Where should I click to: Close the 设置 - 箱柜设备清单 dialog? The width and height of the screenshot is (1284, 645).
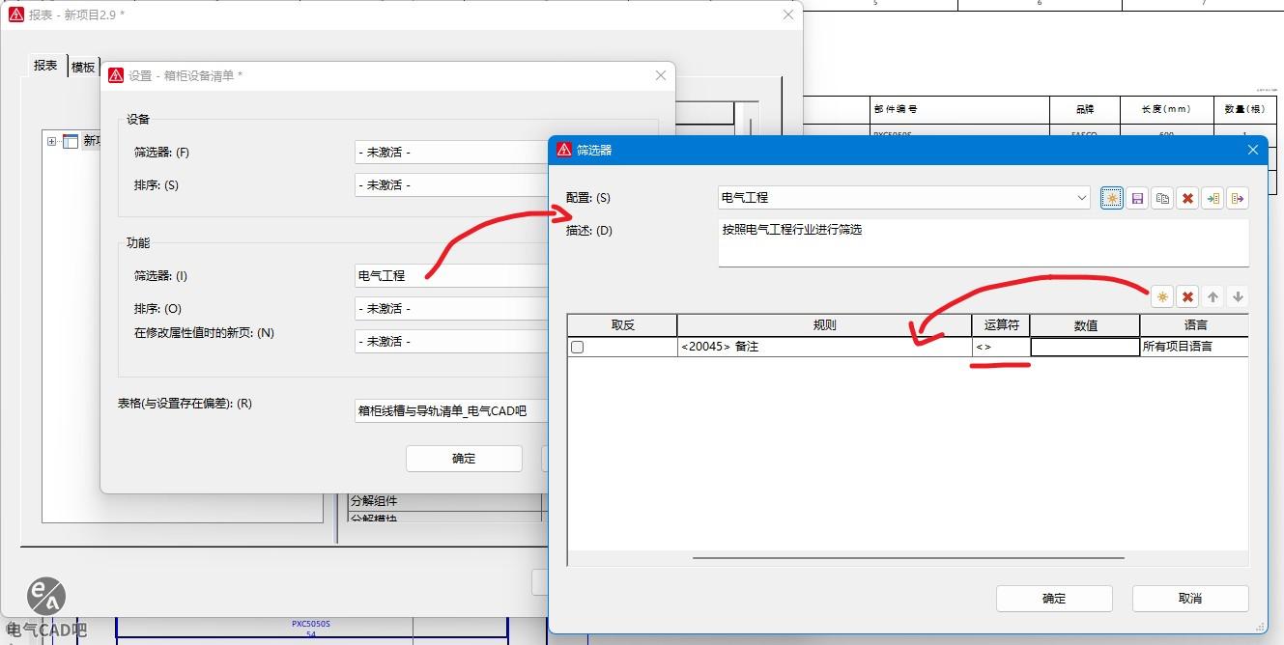661,75
